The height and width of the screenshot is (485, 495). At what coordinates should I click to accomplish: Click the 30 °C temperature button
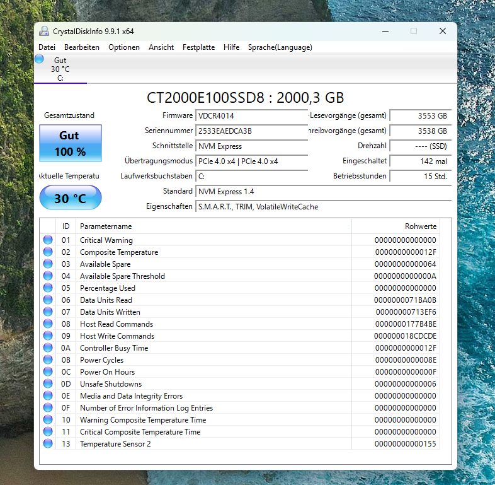71,197
